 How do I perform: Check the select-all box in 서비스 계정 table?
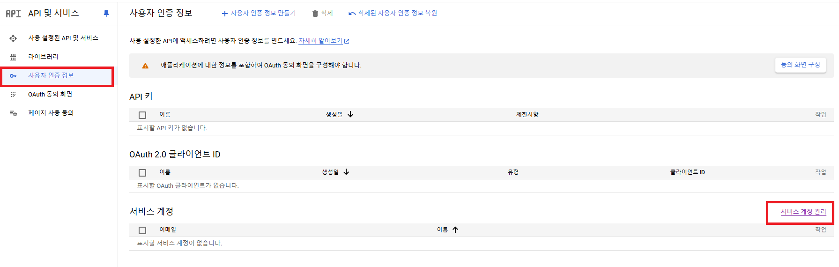[x=142, y=230]
